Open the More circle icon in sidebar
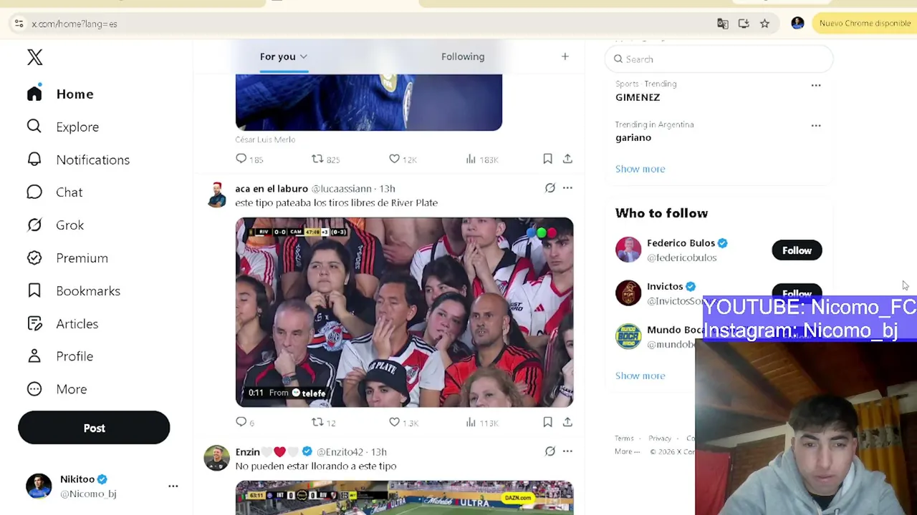This screenshot has height=515, width=917. 34,389
